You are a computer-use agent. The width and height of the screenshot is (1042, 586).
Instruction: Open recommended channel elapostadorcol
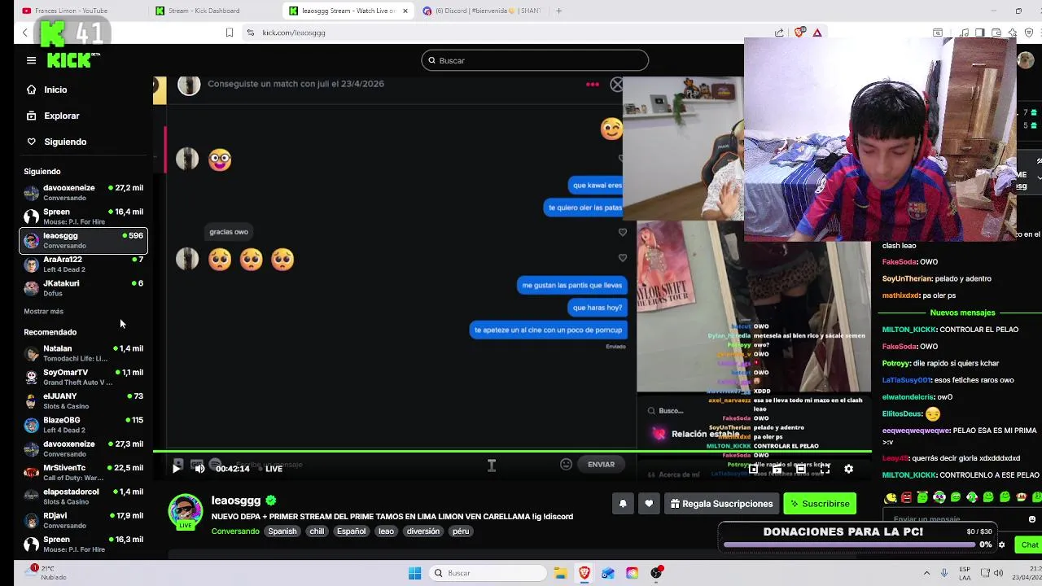[83, 496]
